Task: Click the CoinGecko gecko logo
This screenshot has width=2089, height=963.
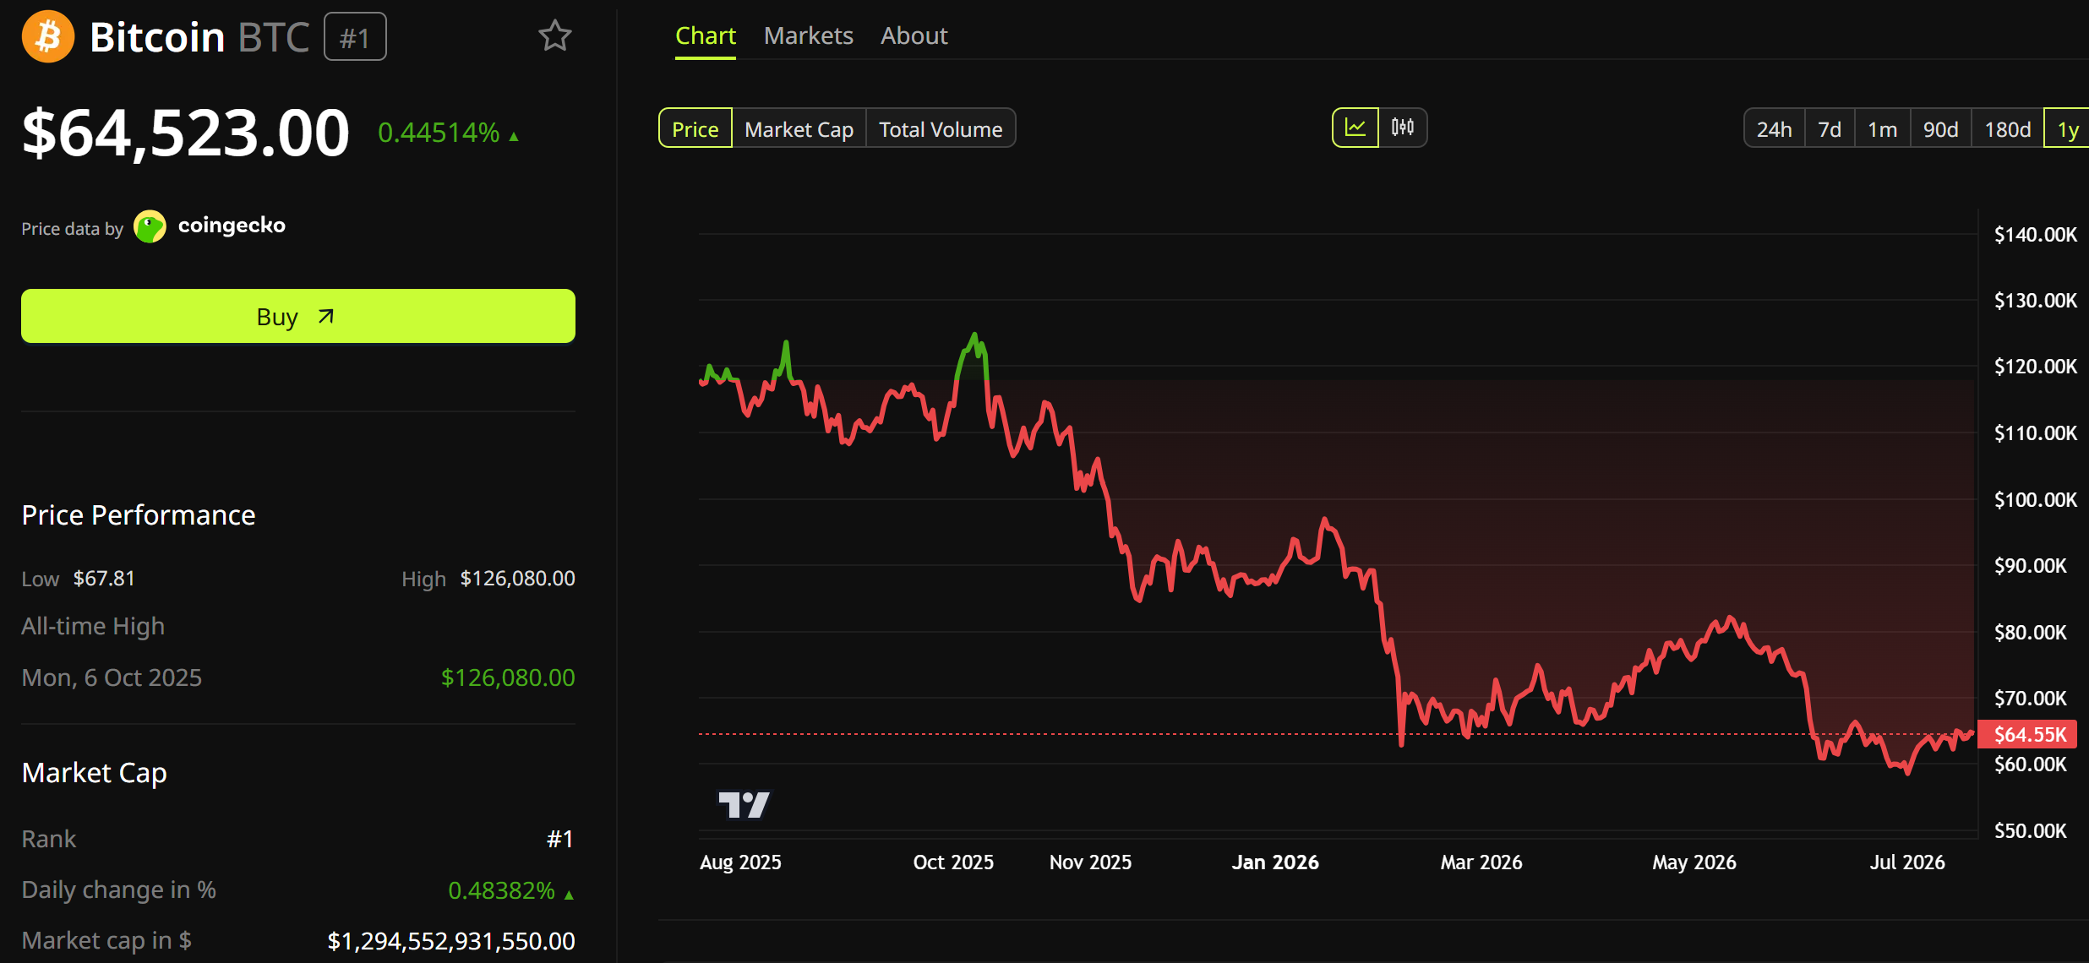Action: [x=150, y=226]
